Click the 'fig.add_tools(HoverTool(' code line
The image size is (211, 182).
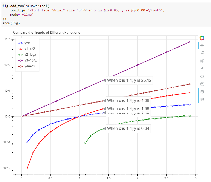[x=26, y=6]
